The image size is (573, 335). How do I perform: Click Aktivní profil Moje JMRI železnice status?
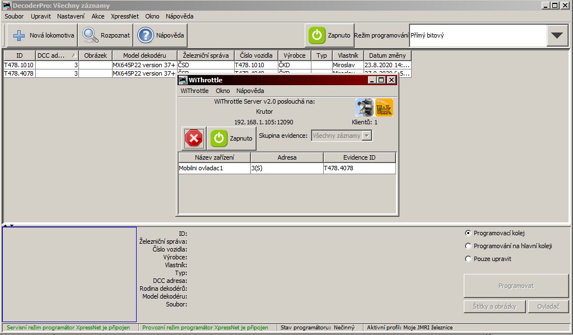[409, 327]
